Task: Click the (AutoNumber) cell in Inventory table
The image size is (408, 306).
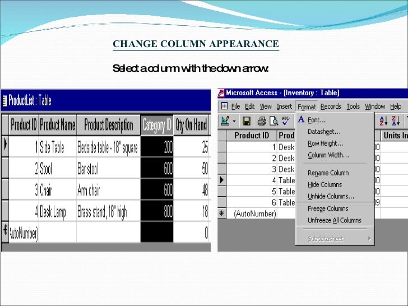Action: pyautogui.click(x=252, y=214)
